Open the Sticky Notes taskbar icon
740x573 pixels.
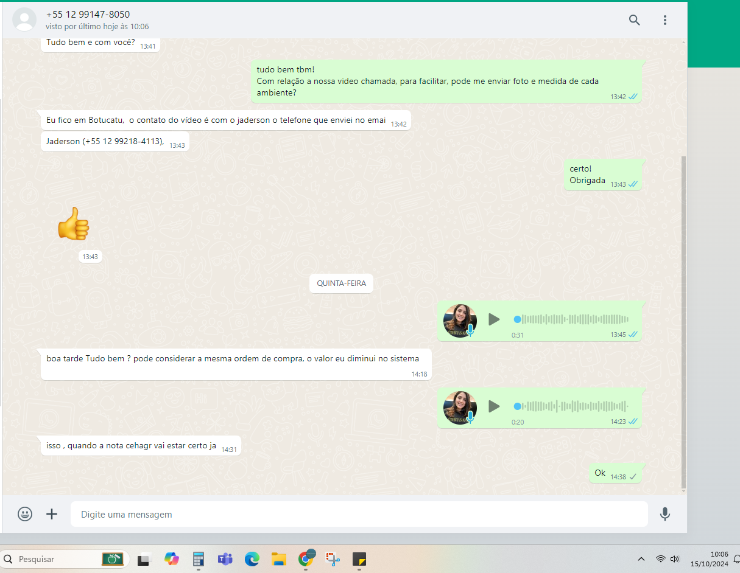click(359, 559)
